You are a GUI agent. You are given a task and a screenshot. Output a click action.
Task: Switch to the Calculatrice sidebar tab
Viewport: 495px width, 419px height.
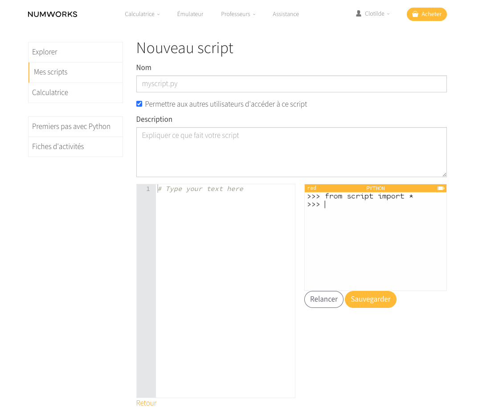point(50,92)
